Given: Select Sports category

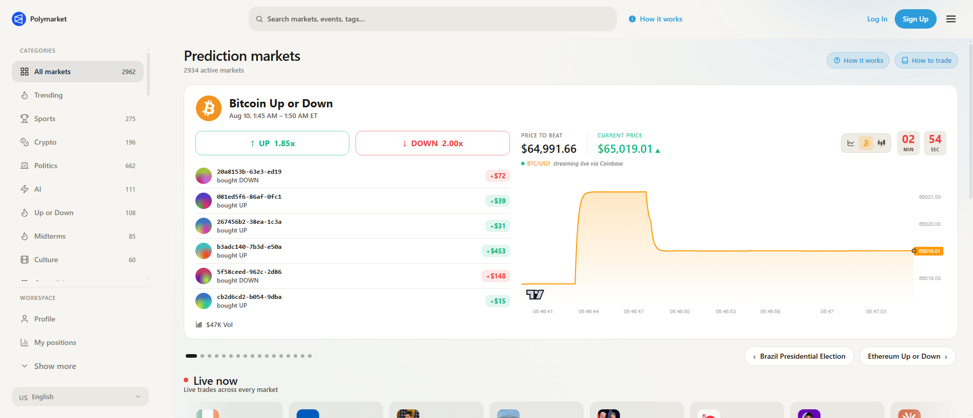Looking at the screenshot, I should pos(78,119).
